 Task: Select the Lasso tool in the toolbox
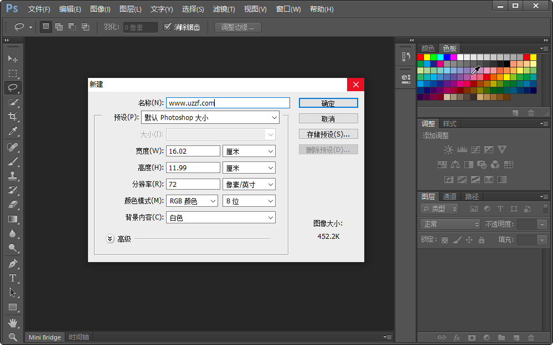pos(13,88)
